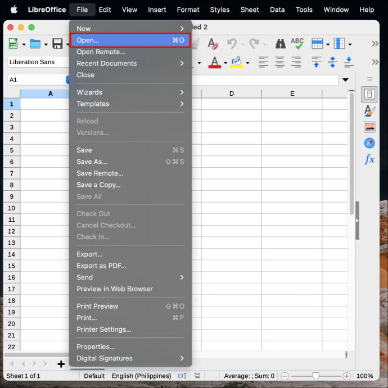The width and height of the screenshot is (388, 388).
Task: Select Open… in the File menu
Action: [130, 40]
